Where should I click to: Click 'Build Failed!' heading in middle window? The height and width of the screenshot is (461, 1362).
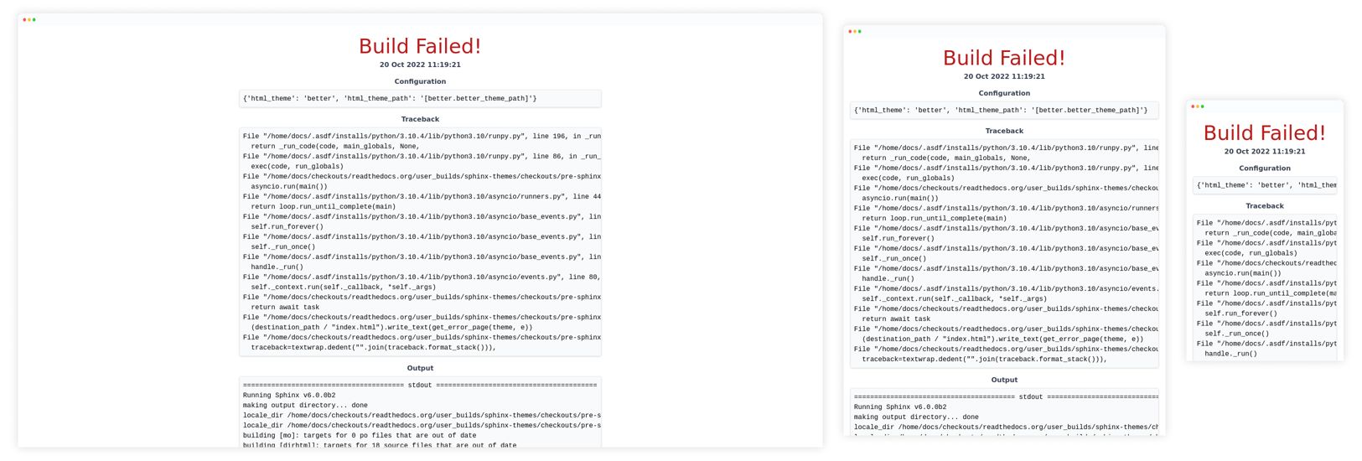[1004, 58]
